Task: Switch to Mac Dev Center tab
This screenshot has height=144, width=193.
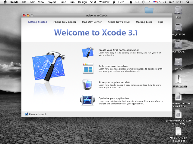Action: (92, 22)
